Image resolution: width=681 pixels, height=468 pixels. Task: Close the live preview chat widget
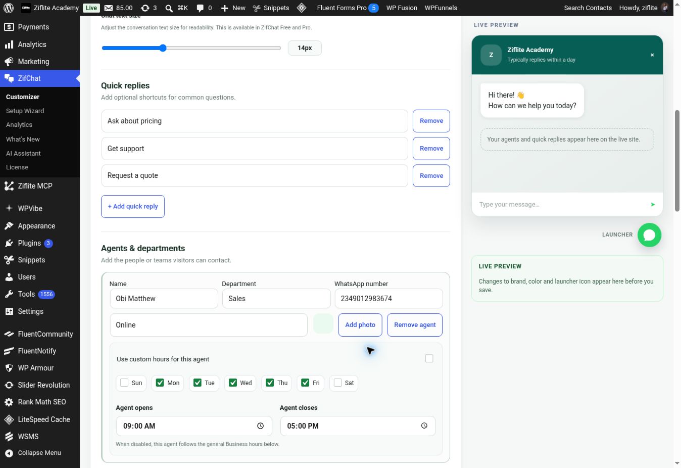coord(652,55)
